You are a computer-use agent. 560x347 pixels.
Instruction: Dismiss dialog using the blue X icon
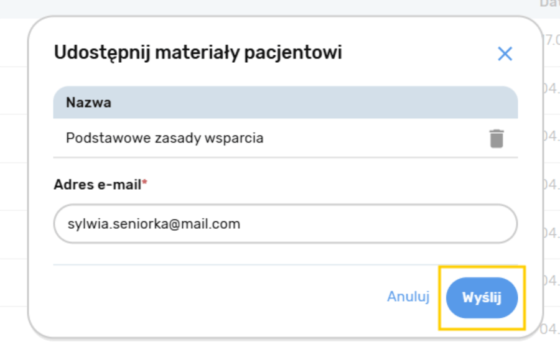(505, 53)
